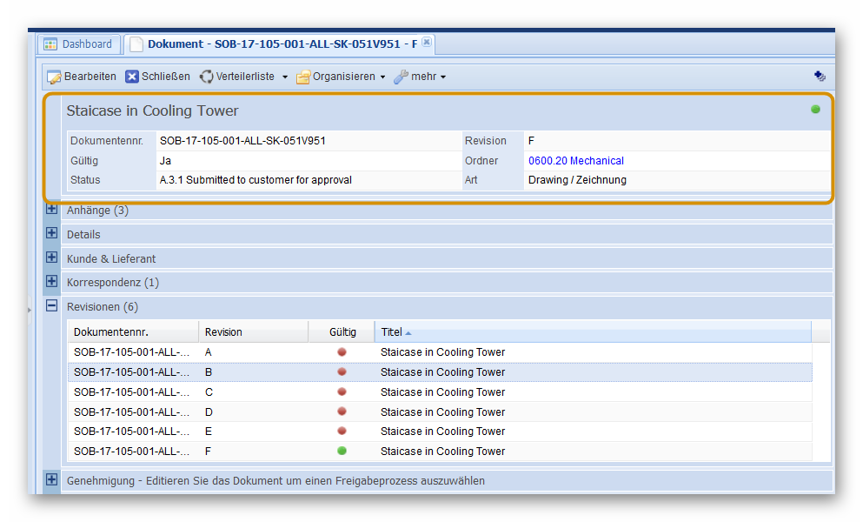Open the Verteilerliste distribution list
The image size is (863, 522).
click(x=243, y=77)
